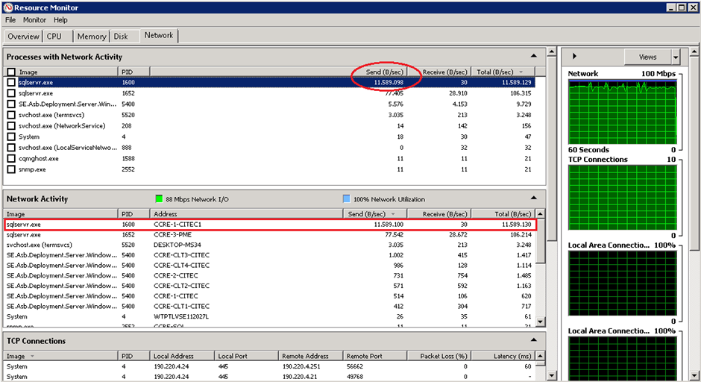The image size is (701, 382).
Task: Tick the snmp.exe checkbox
Action: (11, 169)
